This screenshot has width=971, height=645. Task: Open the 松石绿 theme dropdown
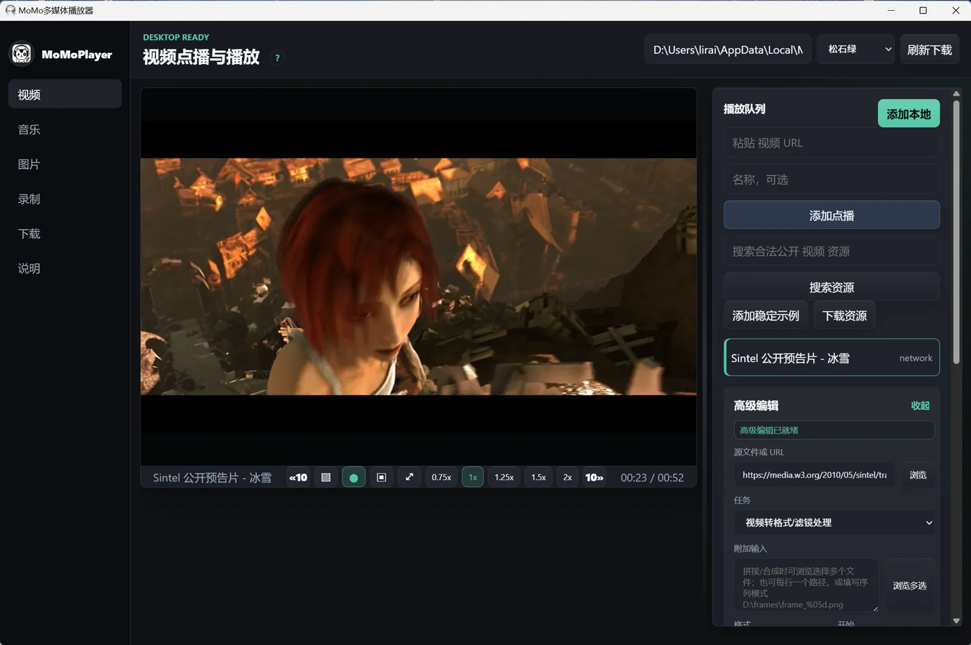(x=856, y=49)
